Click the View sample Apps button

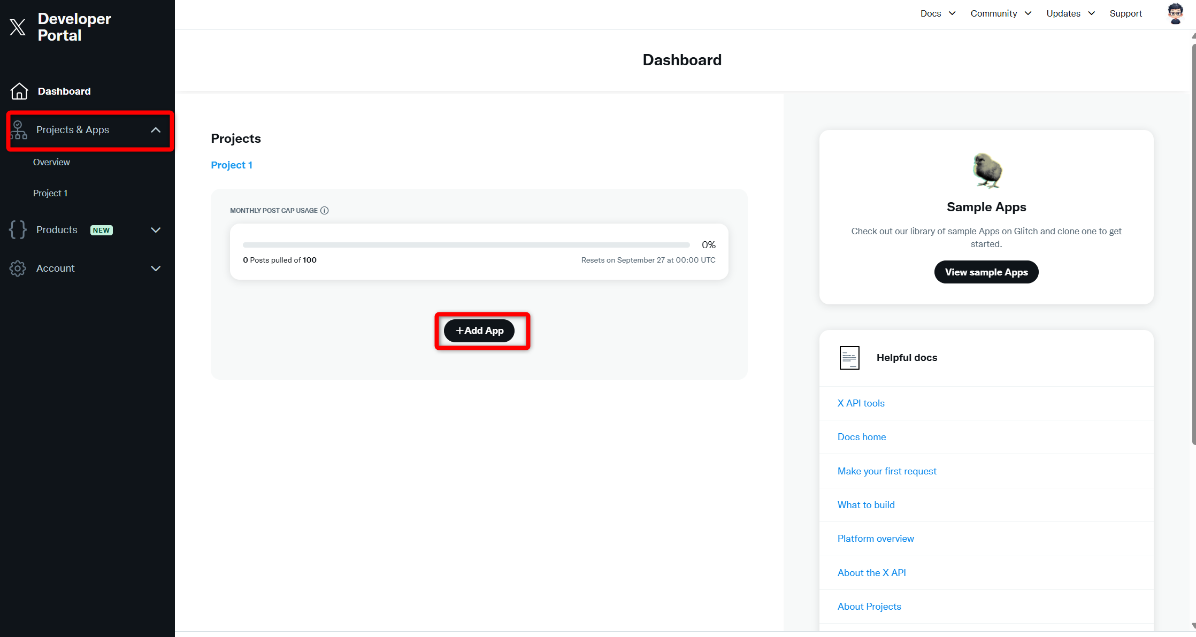point(986,272)
